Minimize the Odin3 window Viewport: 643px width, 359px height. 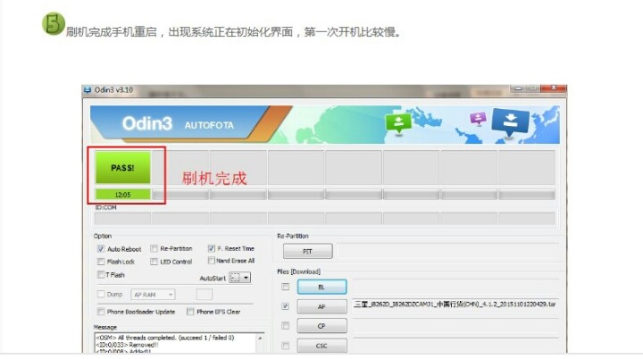point(518,88)
